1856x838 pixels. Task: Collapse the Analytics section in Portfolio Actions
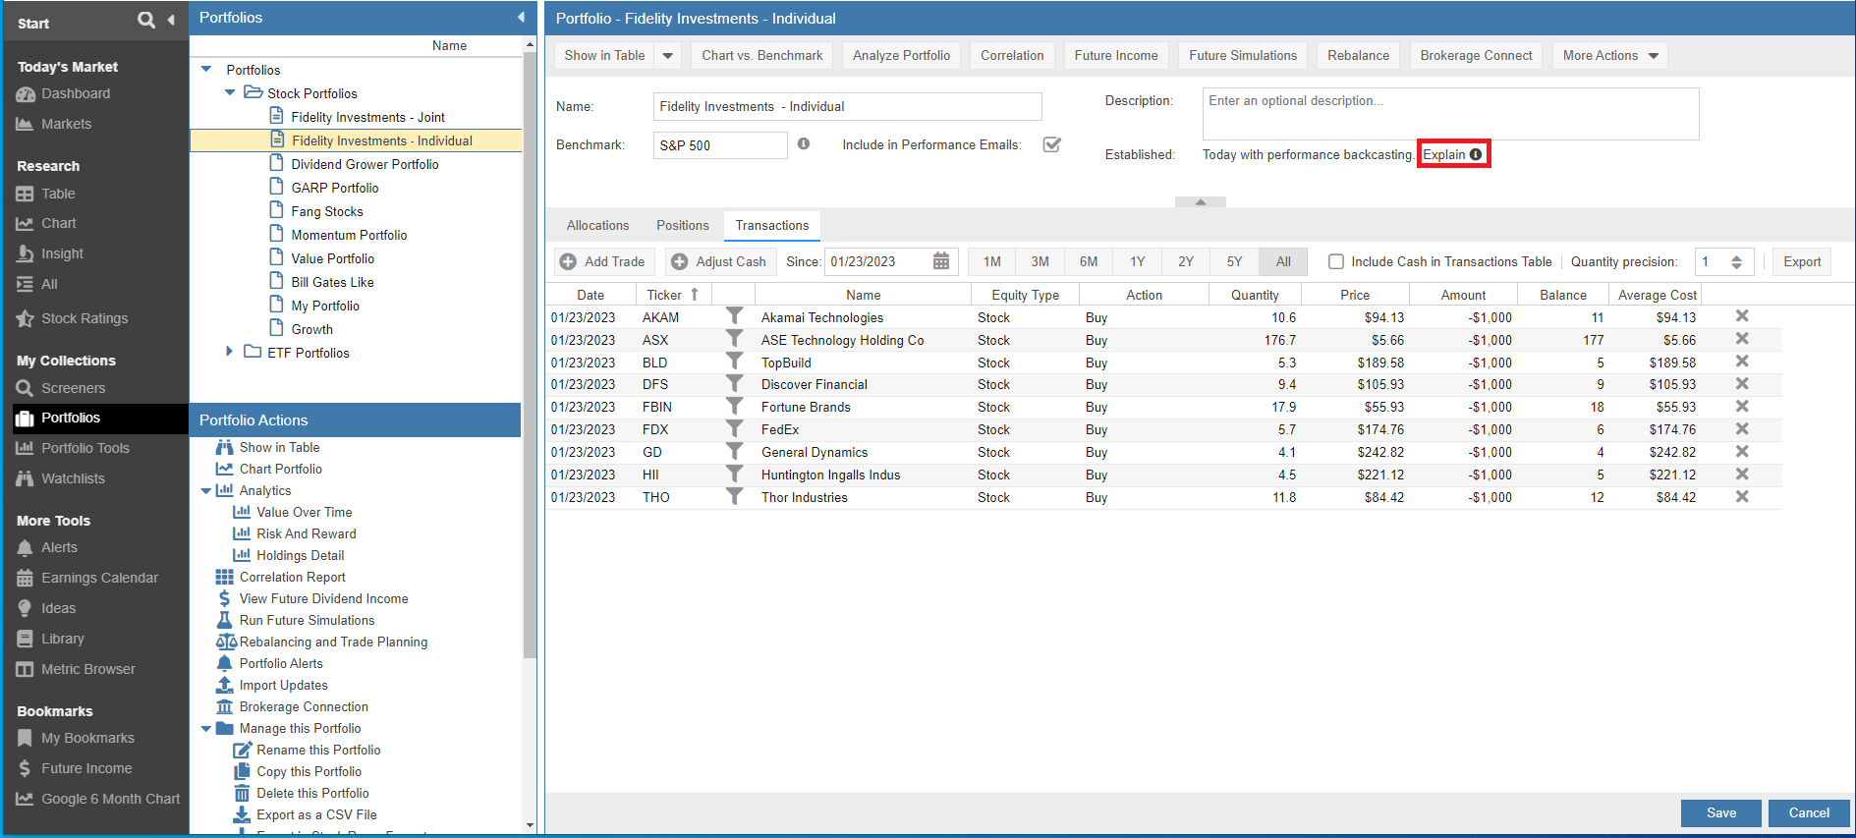click(205, 491)
